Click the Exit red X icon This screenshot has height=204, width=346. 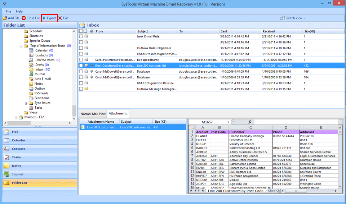pos(60,18)
